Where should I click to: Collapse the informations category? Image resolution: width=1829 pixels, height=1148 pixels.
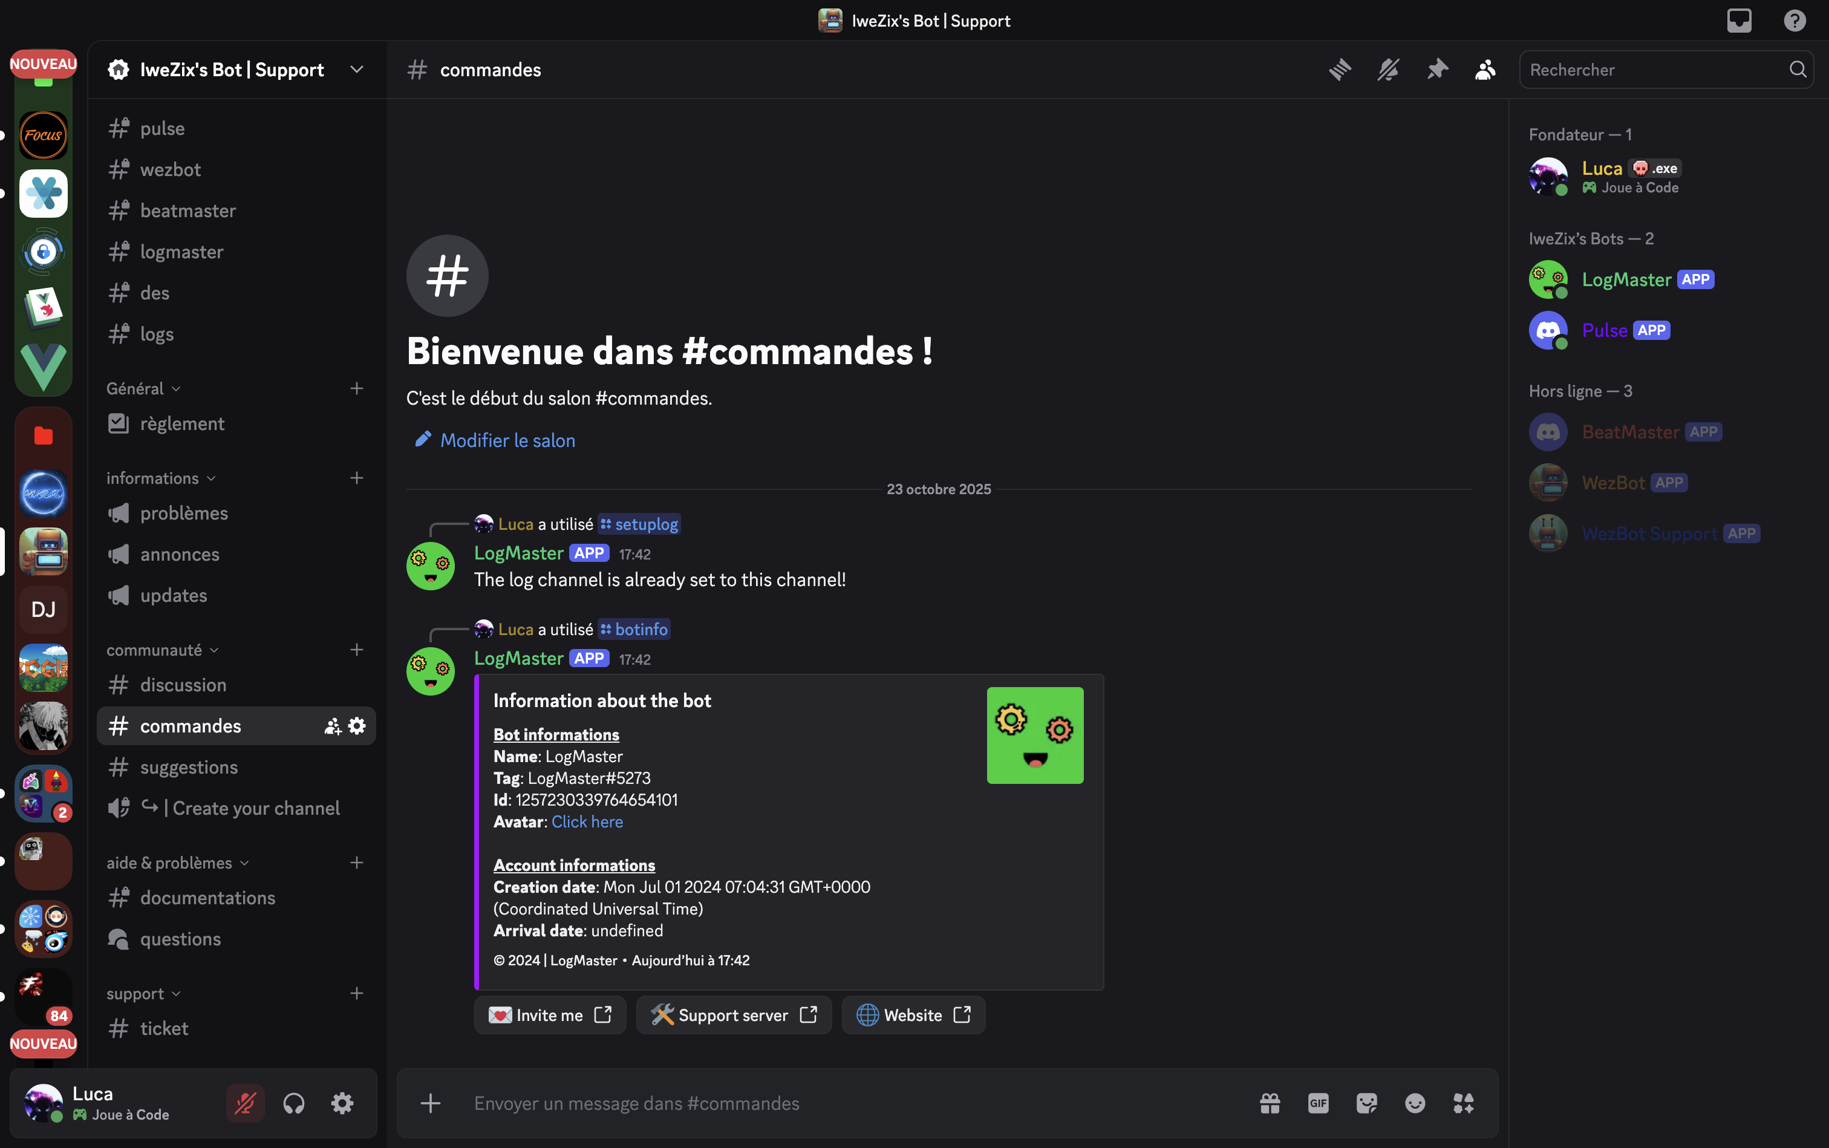pyautogui.click(x=160, y=478)
